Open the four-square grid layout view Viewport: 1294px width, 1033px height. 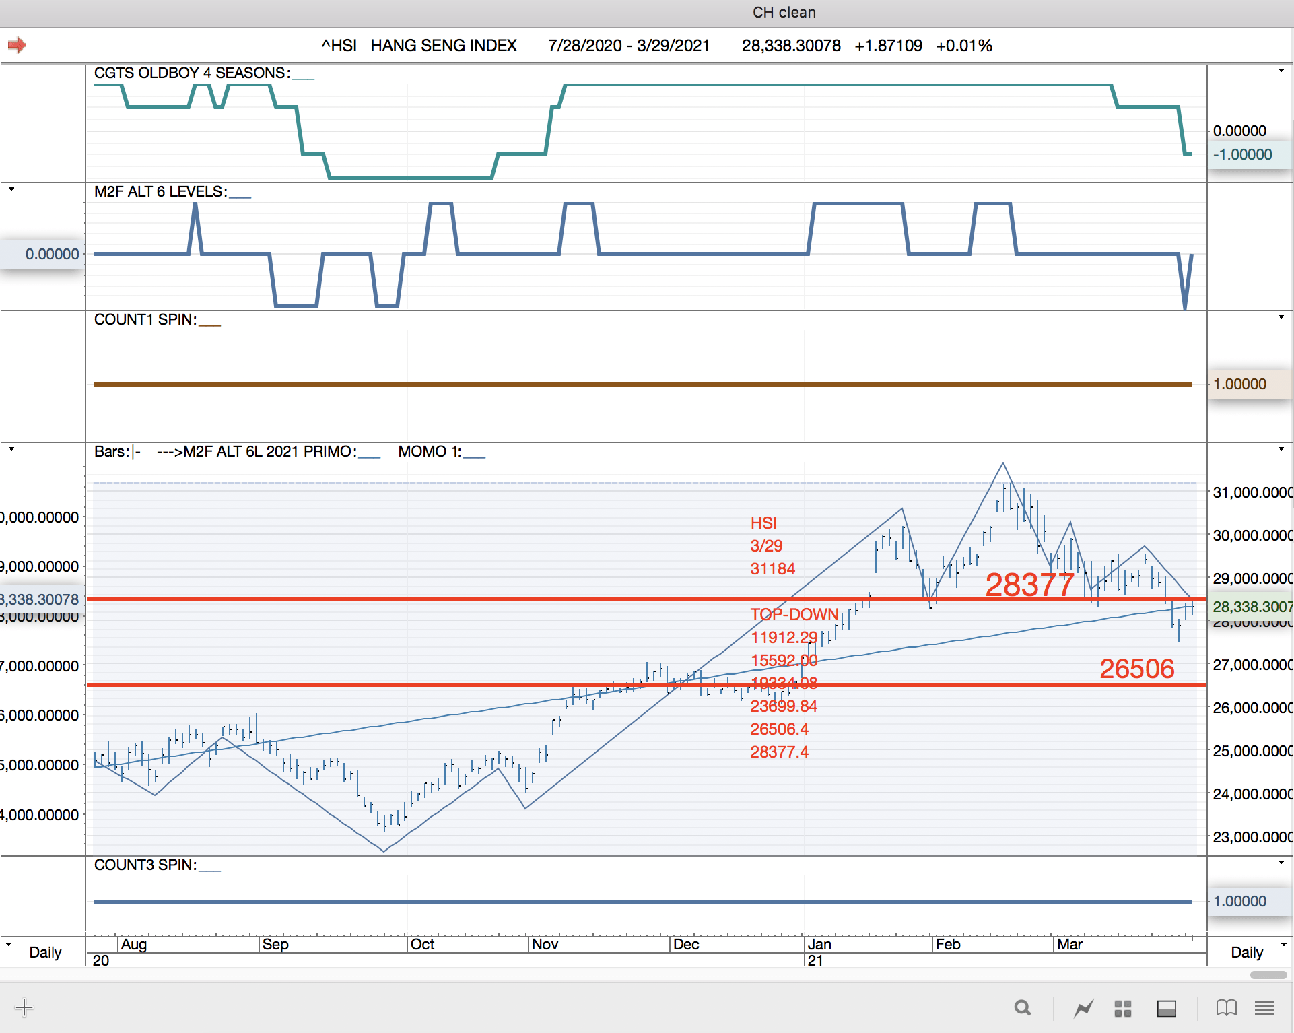pyautogui.click(x=1123, y=1008)
